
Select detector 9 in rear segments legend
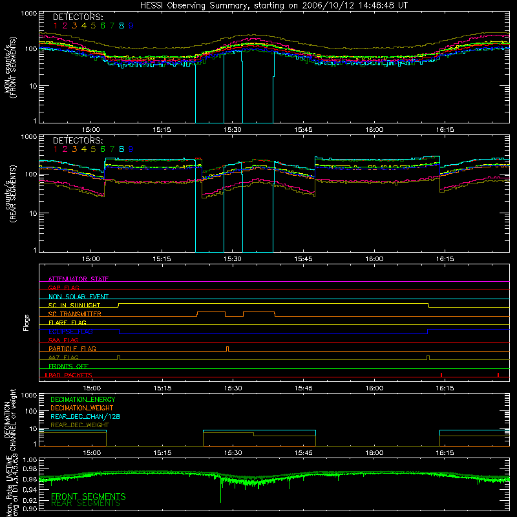[131, 149]
